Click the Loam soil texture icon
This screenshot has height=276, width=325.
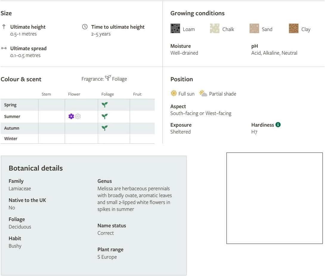click(175, 28)
